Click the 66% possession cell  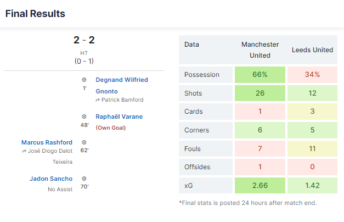(x=260, y=75)
